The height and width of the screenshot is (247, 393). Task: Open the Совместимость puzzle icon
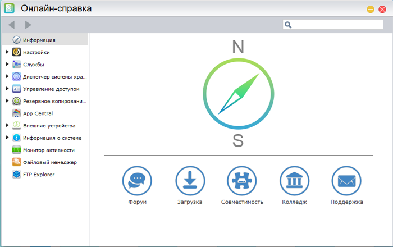[242, 181]
